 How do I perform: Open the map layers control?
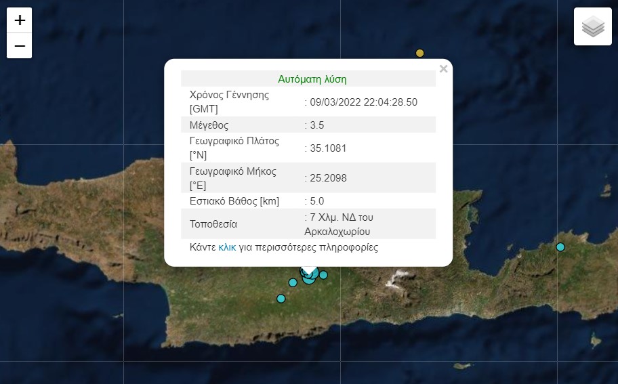click(593, 26)
